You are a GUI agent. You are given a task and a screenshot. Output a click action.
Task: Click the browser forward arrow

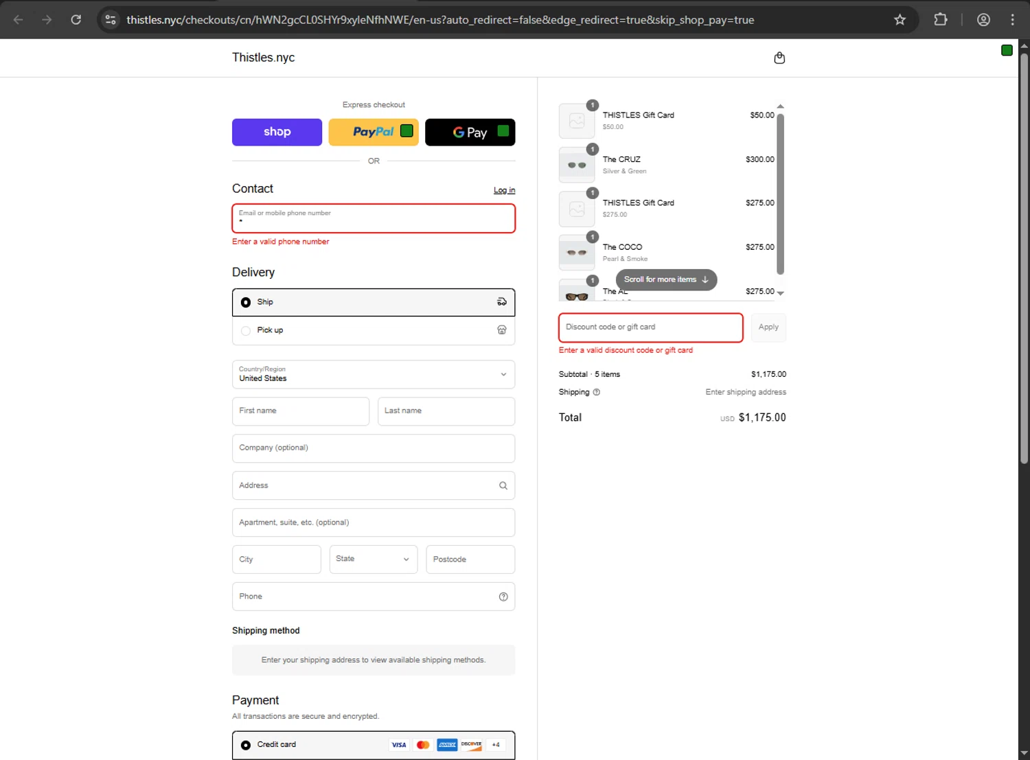(47, 20)
